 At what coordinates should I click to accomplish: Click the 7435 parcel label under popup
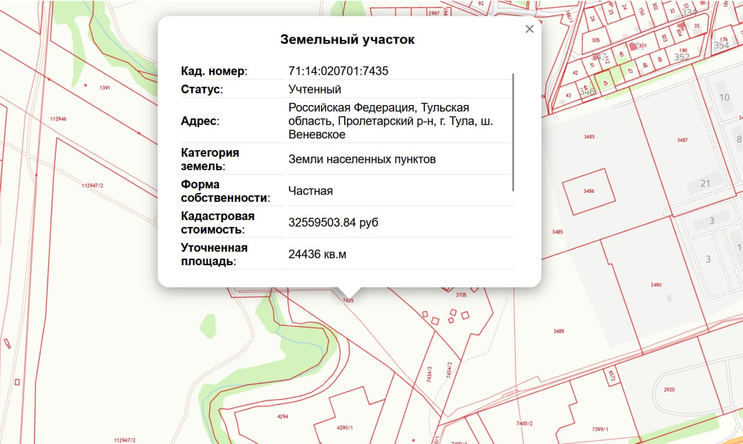coord(348,301)
